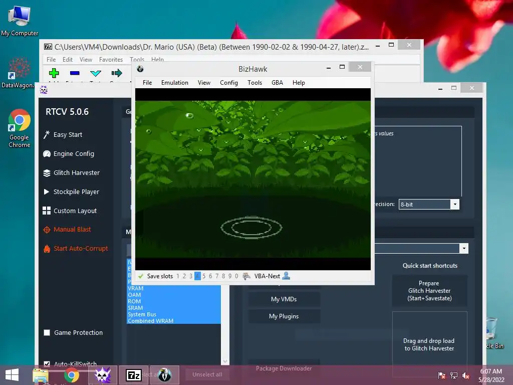Open File Explorer from the taskbar

(x=41, y=375)
